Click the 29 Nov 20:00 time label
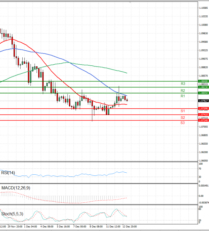 tap(15, 226)
